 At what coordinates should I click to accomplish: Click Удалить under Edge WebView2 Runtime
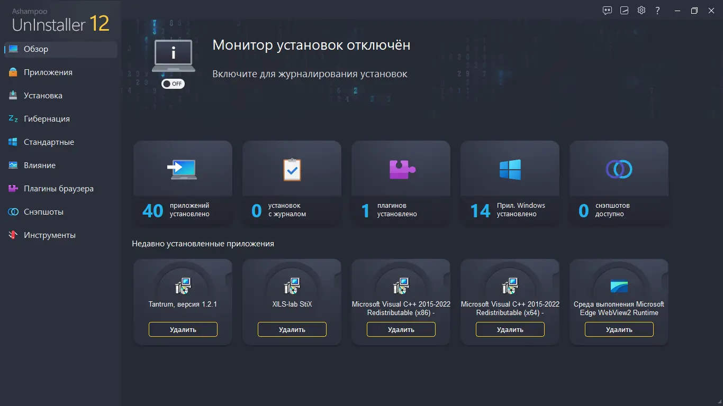click(x=619, y=329)
